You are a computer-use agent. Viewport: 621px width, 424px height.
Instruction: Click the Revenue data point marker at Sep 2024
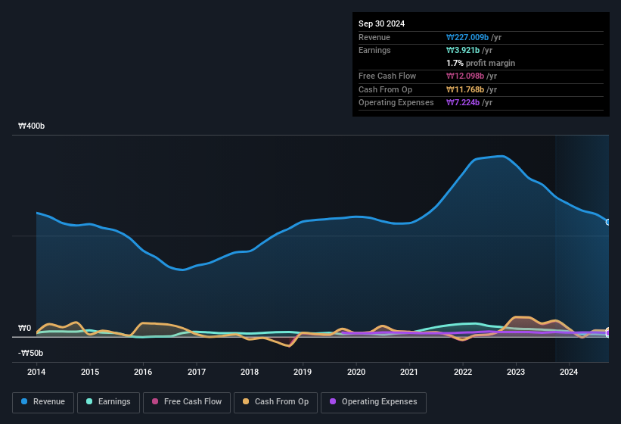point(608,223)
